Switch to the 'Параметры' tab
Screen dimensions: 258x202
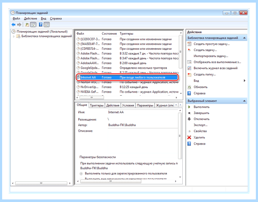(145, 106)
